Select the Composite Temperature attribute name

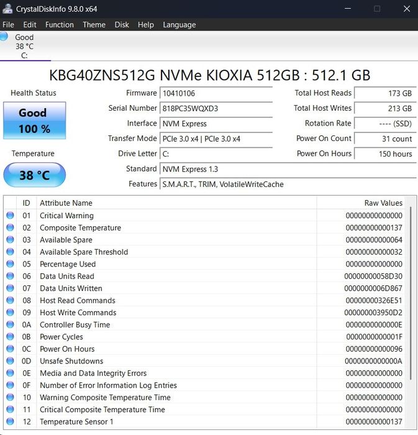pyautogui.click(x=80, y=228)
